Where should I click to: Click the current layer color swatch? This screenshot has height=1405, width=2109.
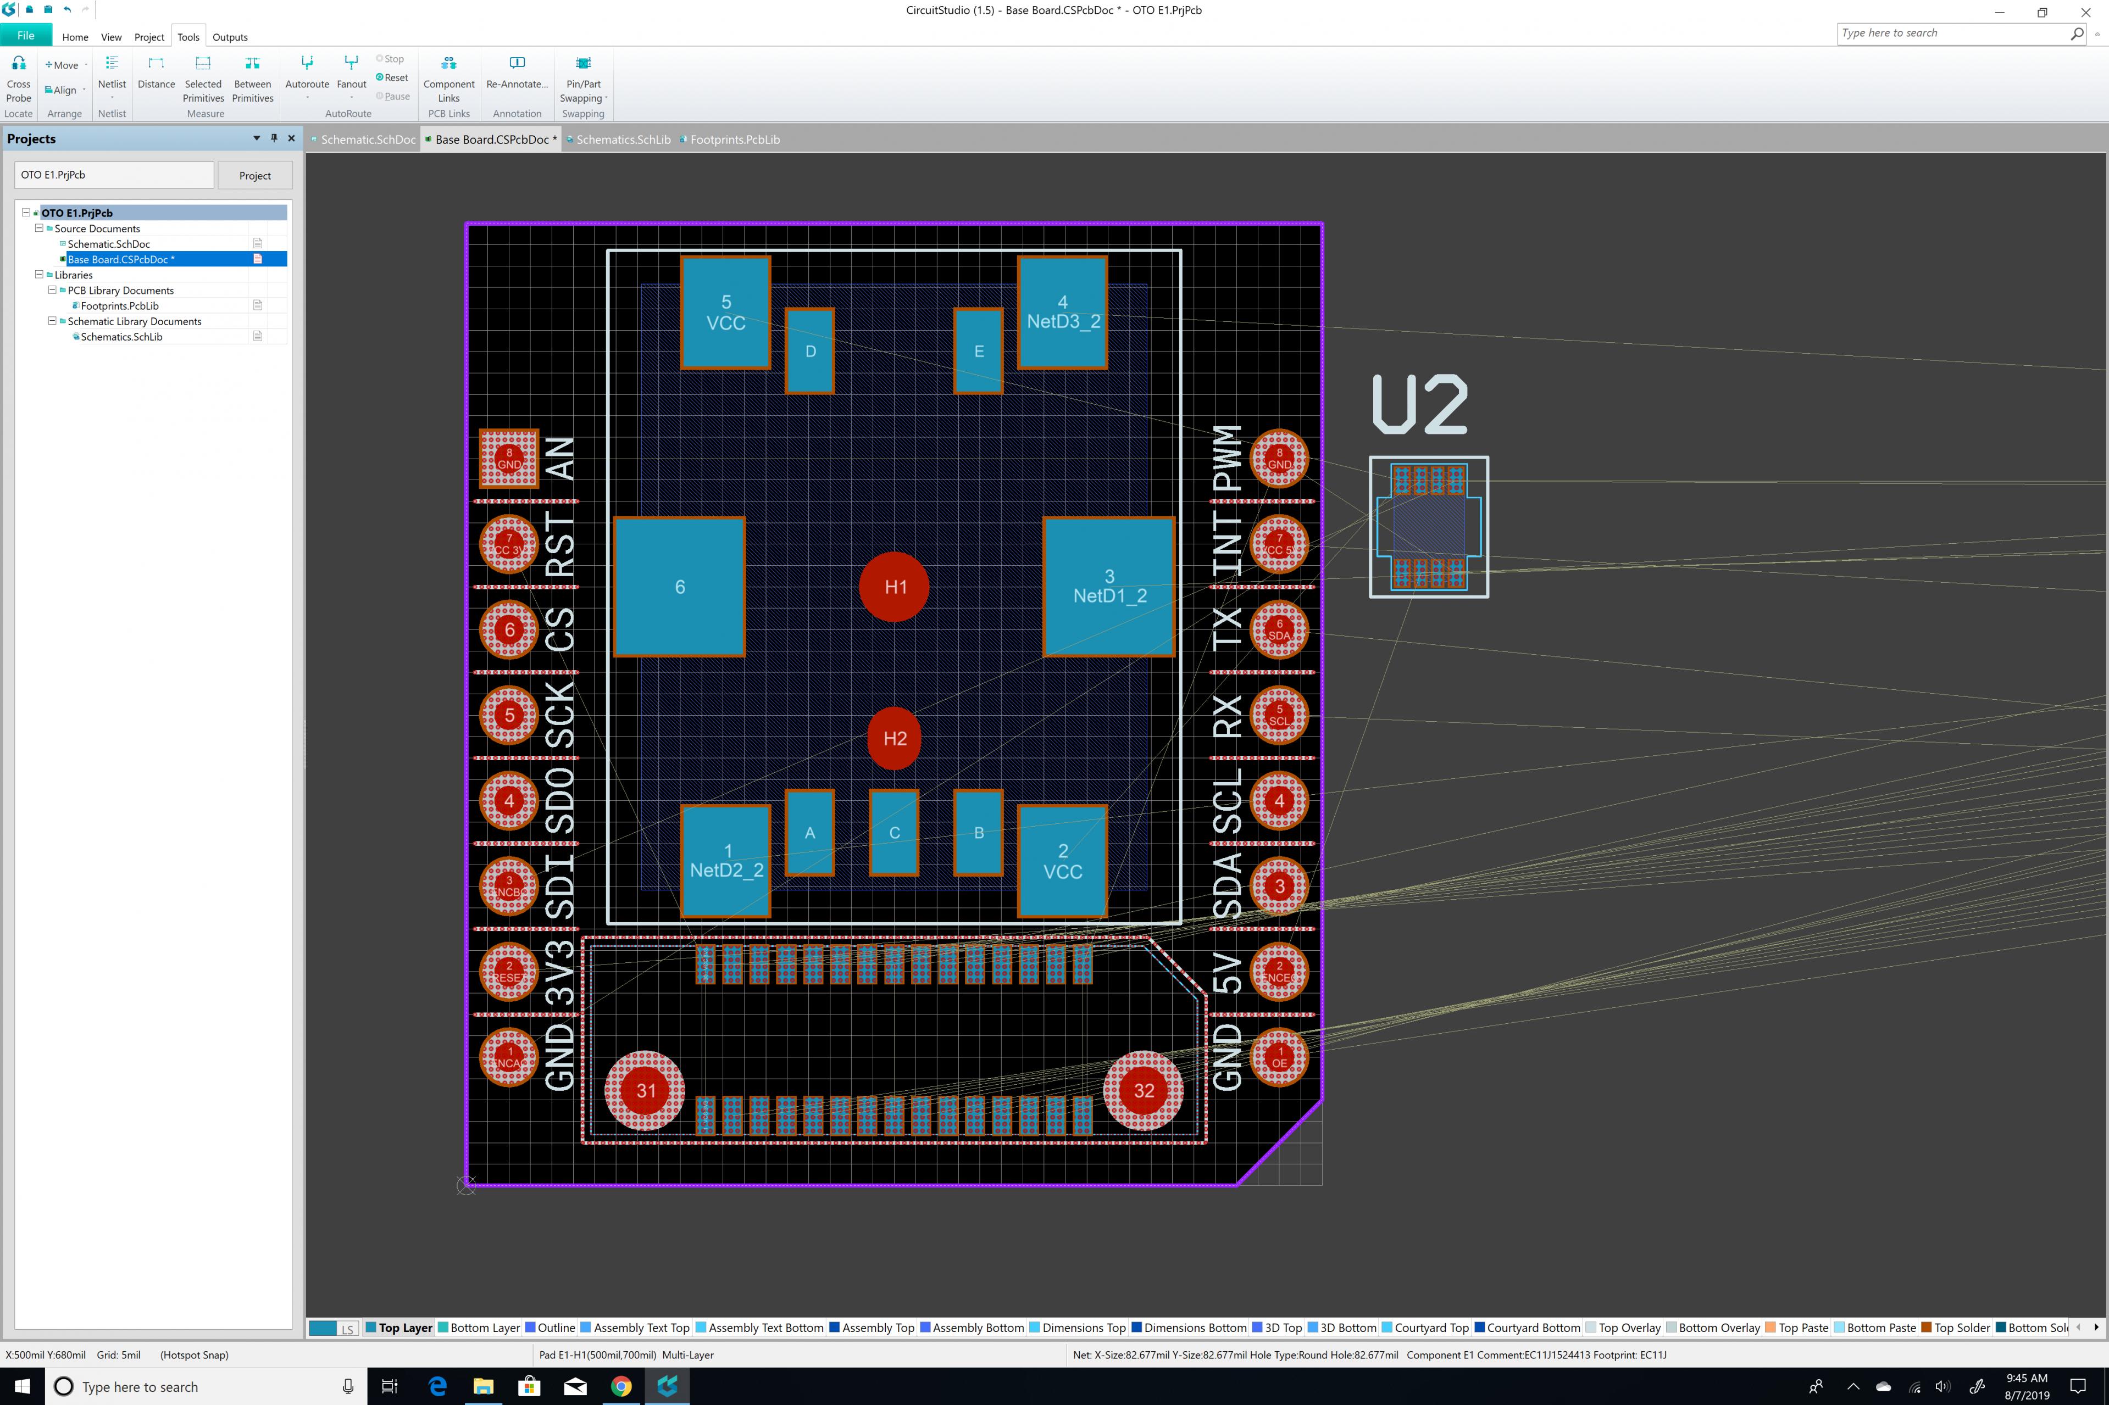coord(323,1329)
